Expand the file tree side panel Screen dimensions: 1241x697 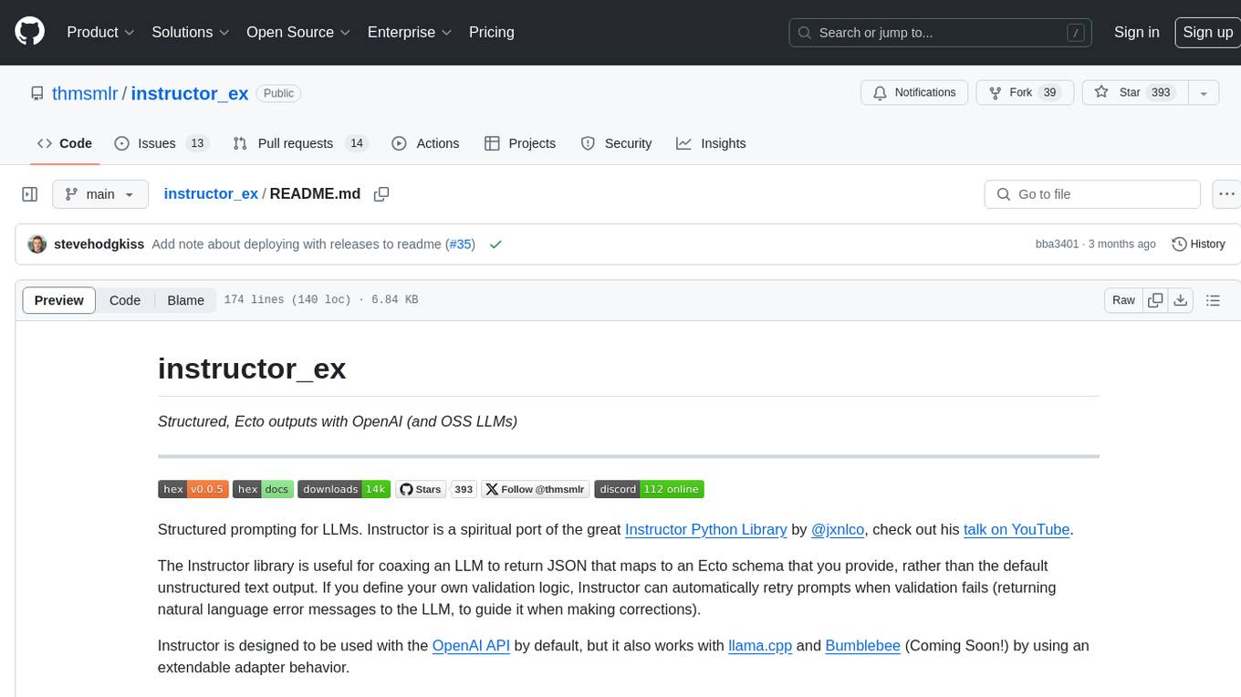pos(30,194)
